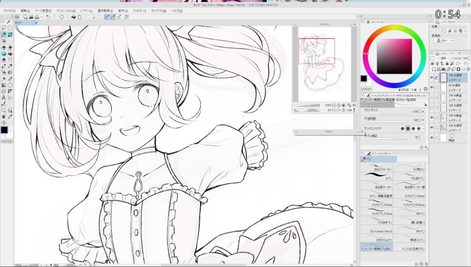Image resolution: width=471 pixels, height=267 pixels.
Task: Expand the anti-aliasing options dropdown arrow
Action: tap(423, 128)
